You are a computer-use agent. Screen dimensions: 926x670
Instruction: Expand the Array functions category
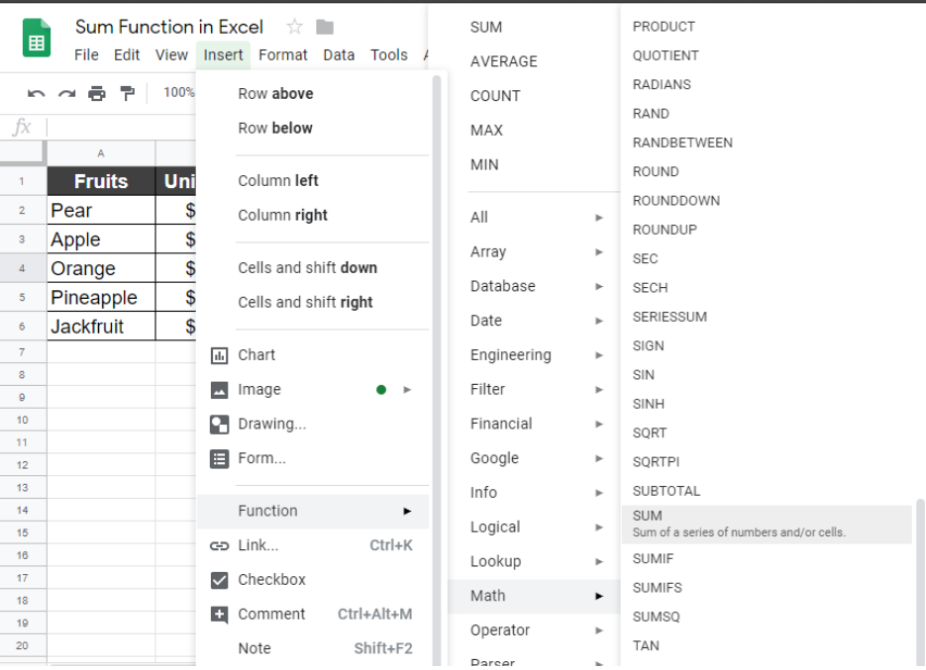[x=600, y=251]
